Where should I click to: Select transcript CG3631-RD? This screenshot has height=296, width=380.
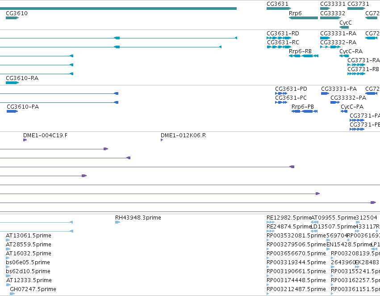[279, 38]
